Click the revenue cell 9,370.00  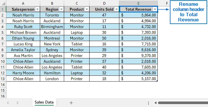(x=138, y=56)
